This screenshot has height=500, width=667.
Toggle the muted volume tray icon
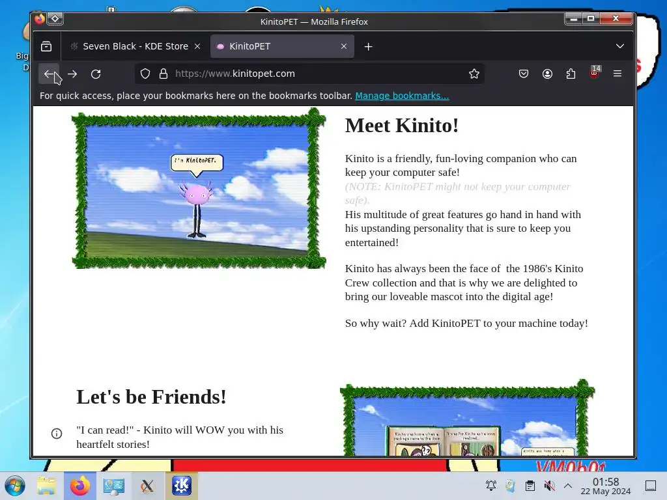(550, 486)
